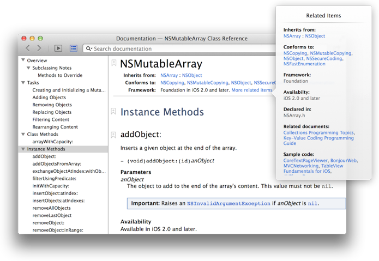This screenshot has width=379, height=261.
Task: Select exchangeObjectAtIndex:withOb… in sidebar
Action: (69, 171)
